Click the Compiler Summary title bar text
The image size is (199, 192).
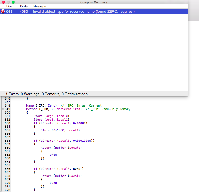[94, 2]
